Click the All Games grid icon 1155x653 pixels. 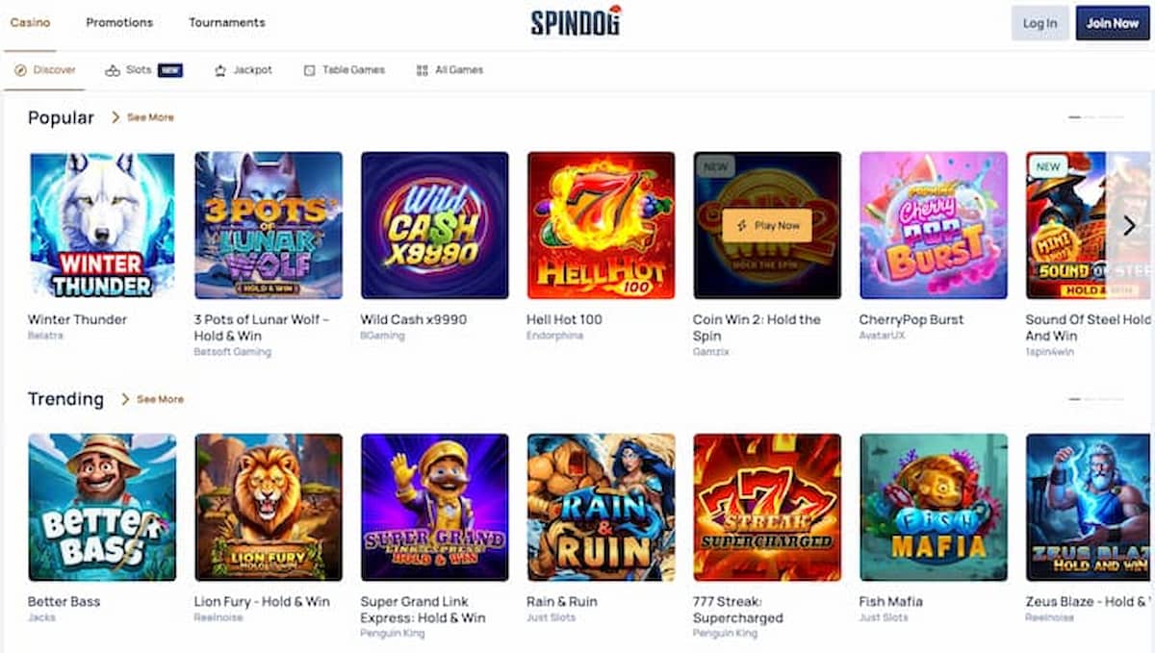[x=422, y=70]
